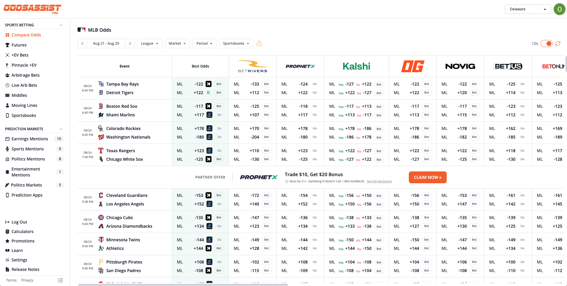Click BetRivers Bet button for Colorado Rockies
This screenshot has width=567, height=286.
tap(267, 128)
